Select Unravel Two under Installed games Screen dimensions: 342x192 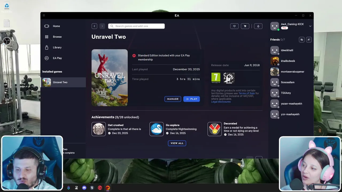(63, 82)
